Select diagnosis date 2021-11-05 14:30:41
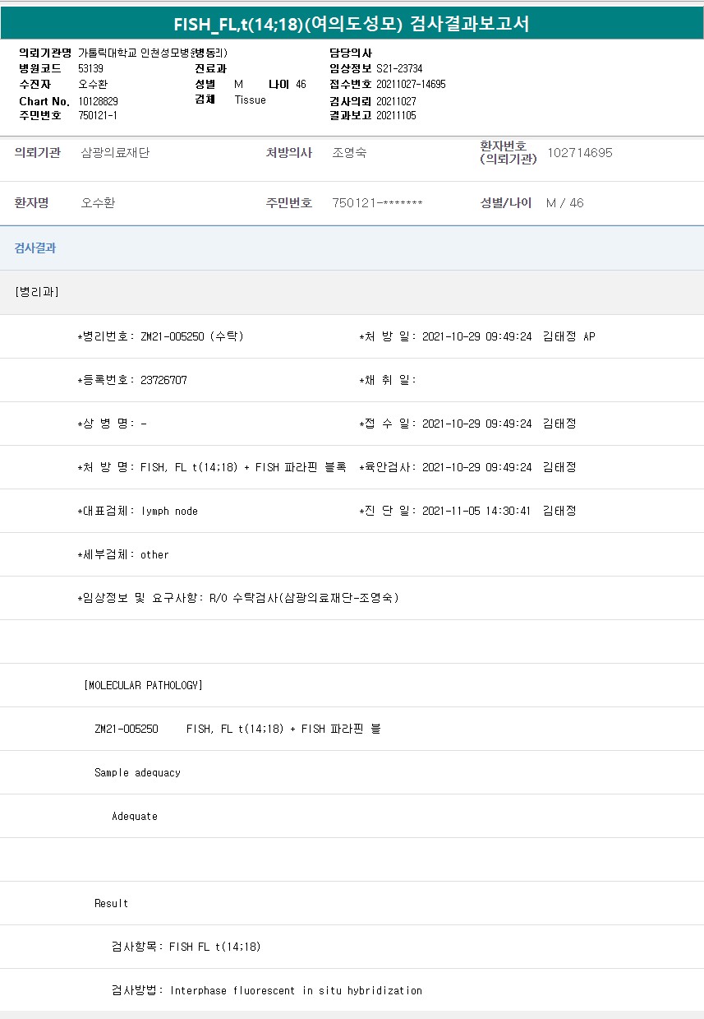 tap(476, 511)
